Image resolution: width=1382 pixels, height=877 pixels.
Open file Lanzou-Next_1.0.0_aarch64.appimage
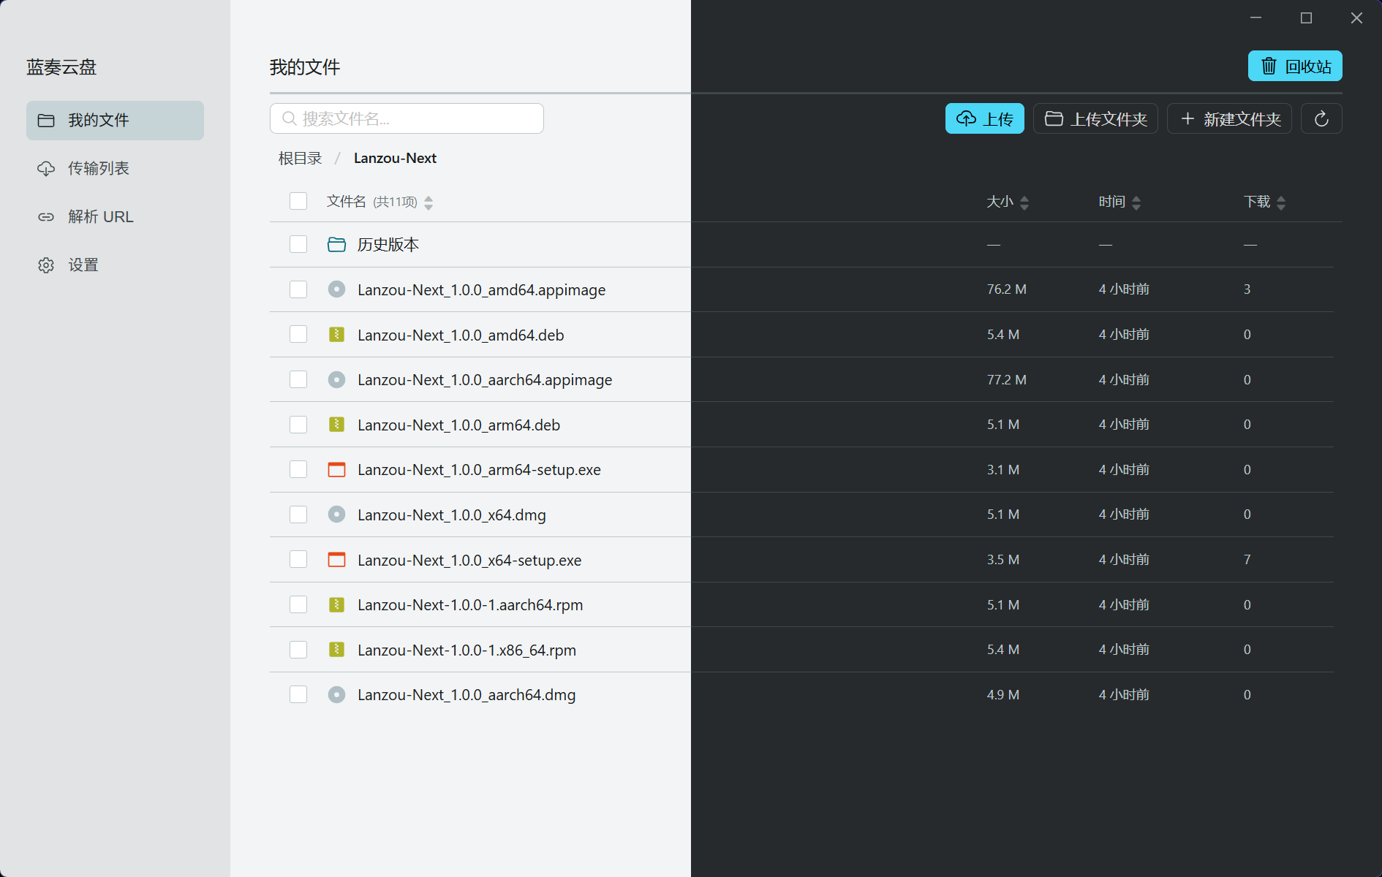pyautogui.click(x=485, y=380)
